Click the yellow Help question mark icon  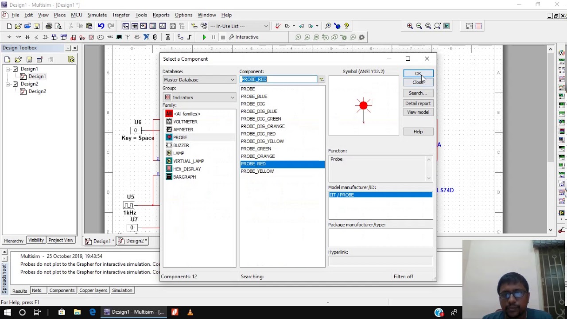(x=346, y=26)
